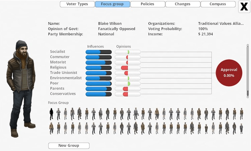Select the first voter in the bottom row
The image size is (251, 151).
(x=52, y=128)
